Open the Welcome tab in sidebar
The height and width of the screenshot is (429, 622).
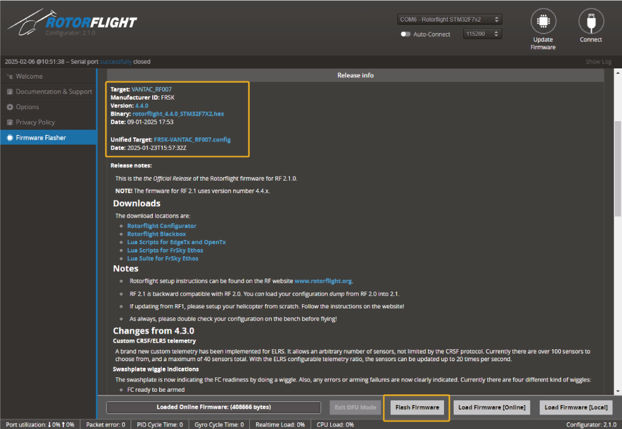point(29,77)
